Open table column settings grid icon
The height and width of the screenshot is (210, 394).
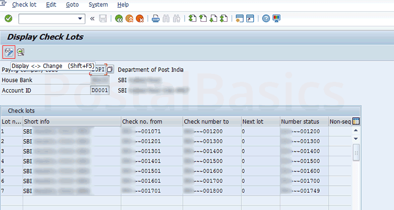point(356,121)
